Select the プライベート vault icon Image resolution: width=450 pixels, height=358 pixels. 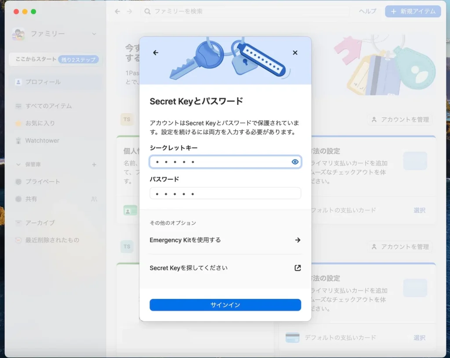coord(18,182)
